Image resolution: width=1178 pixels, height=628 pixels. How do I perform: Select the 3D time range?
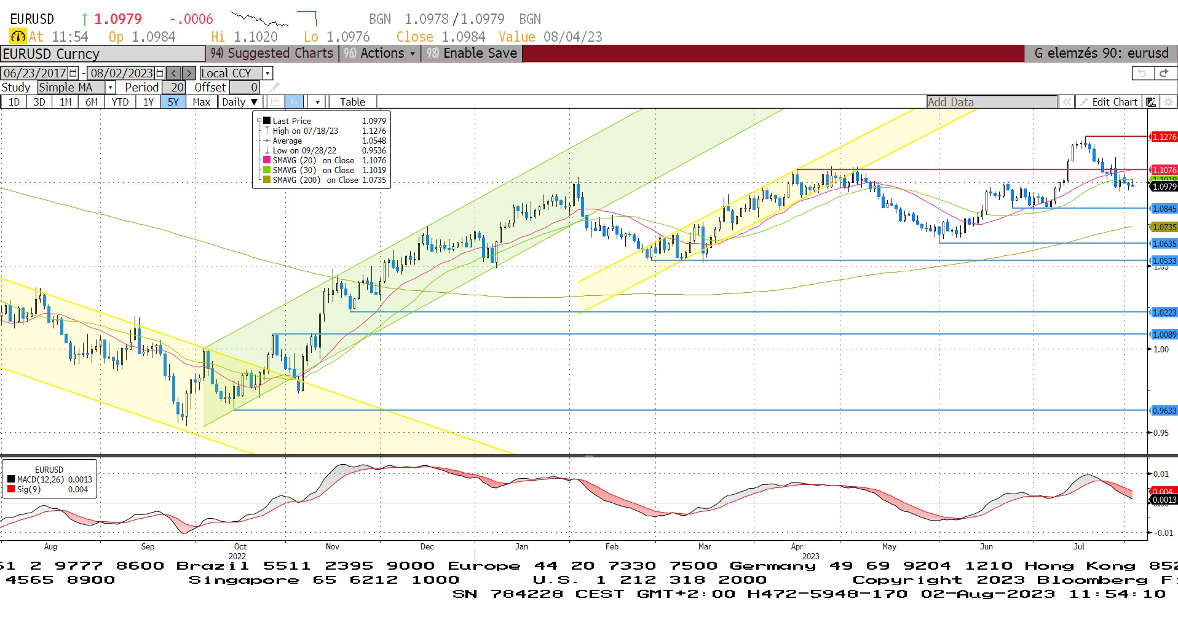[x=39, y=102]
